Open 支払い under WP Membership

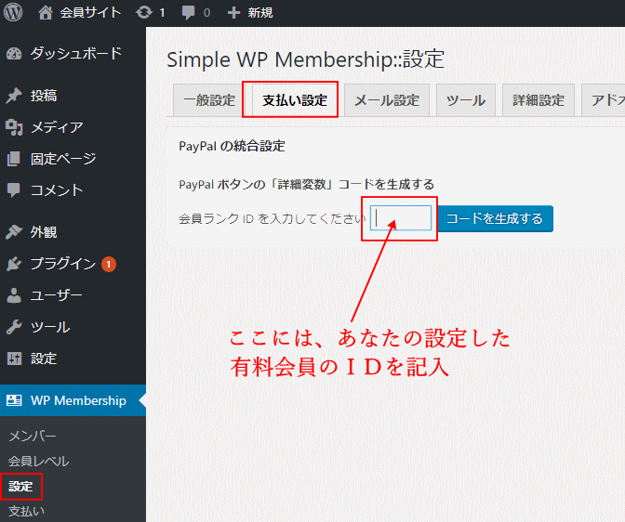[26, 511]
